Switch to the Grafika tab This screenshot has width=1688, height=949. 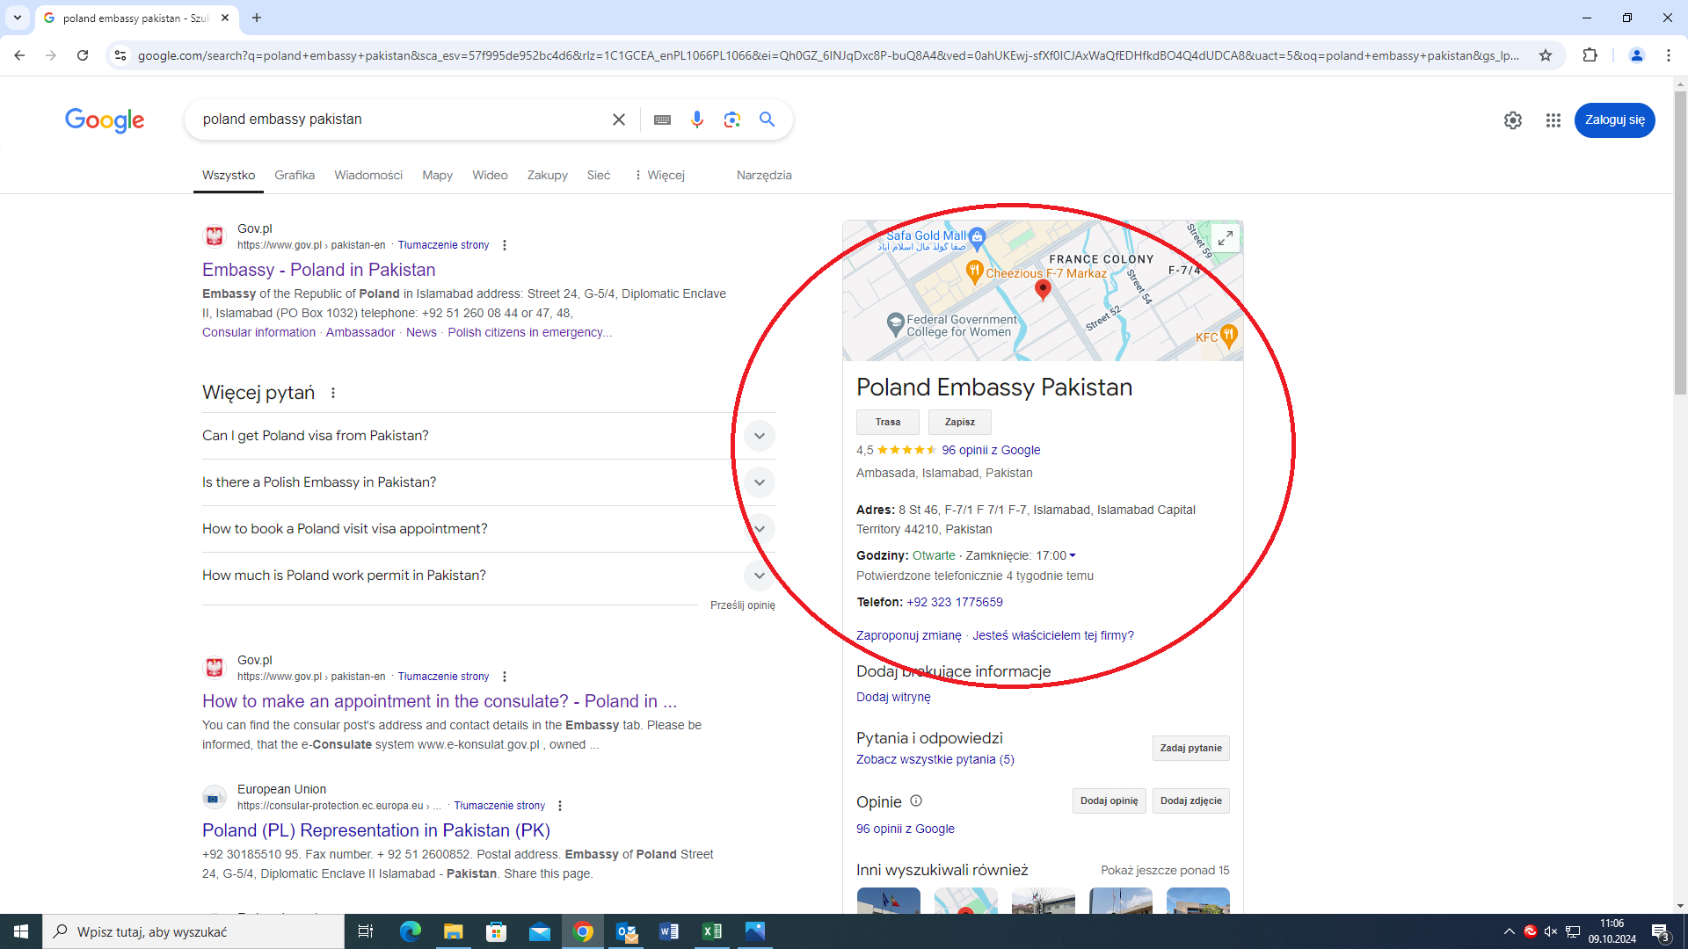295,175
